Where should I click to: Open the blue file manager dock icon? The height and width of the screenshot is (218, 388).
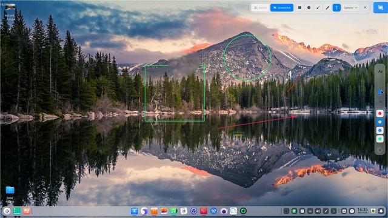pyautogui.click(x=135, y=211)
